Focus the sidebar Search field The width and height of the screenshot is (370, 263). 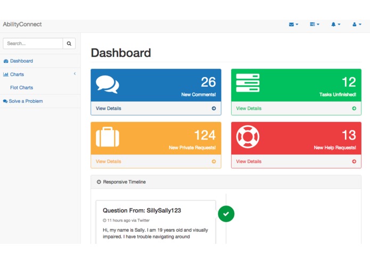point(33,44)
